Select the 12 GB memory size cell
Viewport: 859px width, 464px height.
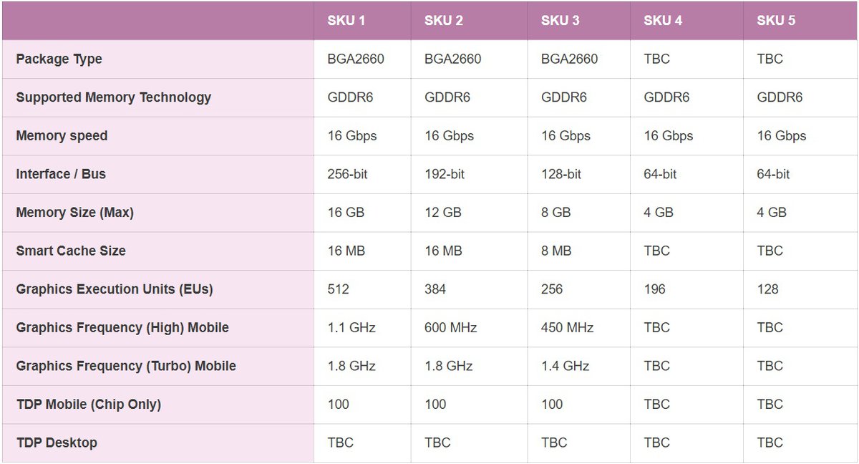point(443,213)
